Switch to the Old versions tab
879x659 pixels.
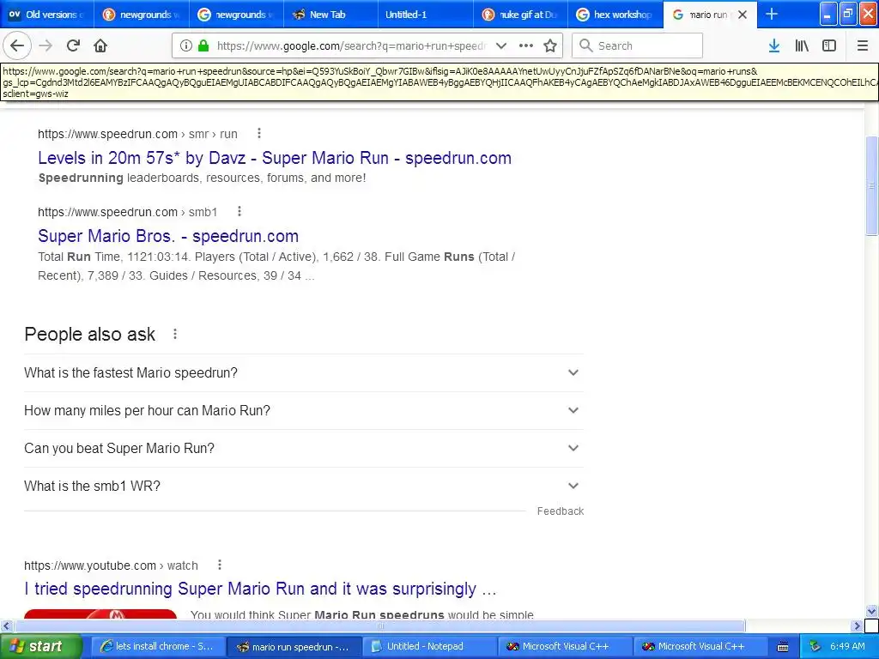click(x=47, y=15)
